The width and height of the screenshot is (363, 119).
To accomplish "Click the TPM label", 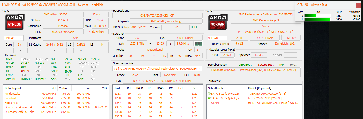I will [x=281, y=65].
